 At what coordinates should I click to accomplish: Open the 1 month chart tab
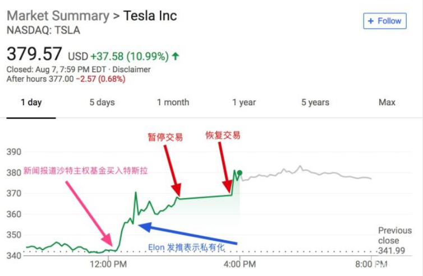click(173, 102)
